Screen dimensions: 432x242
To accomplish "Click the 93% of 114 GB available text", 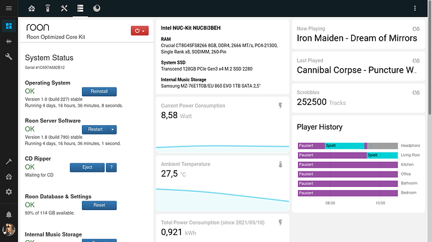I will [49, 213].
